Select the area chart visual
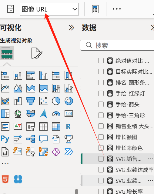This screenshot has height=194, width=154. tap(18, 88)
